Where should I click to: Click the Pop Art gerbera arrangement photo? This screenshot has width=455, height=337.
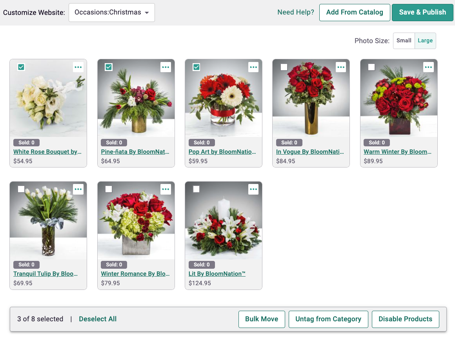click(224, 98)
